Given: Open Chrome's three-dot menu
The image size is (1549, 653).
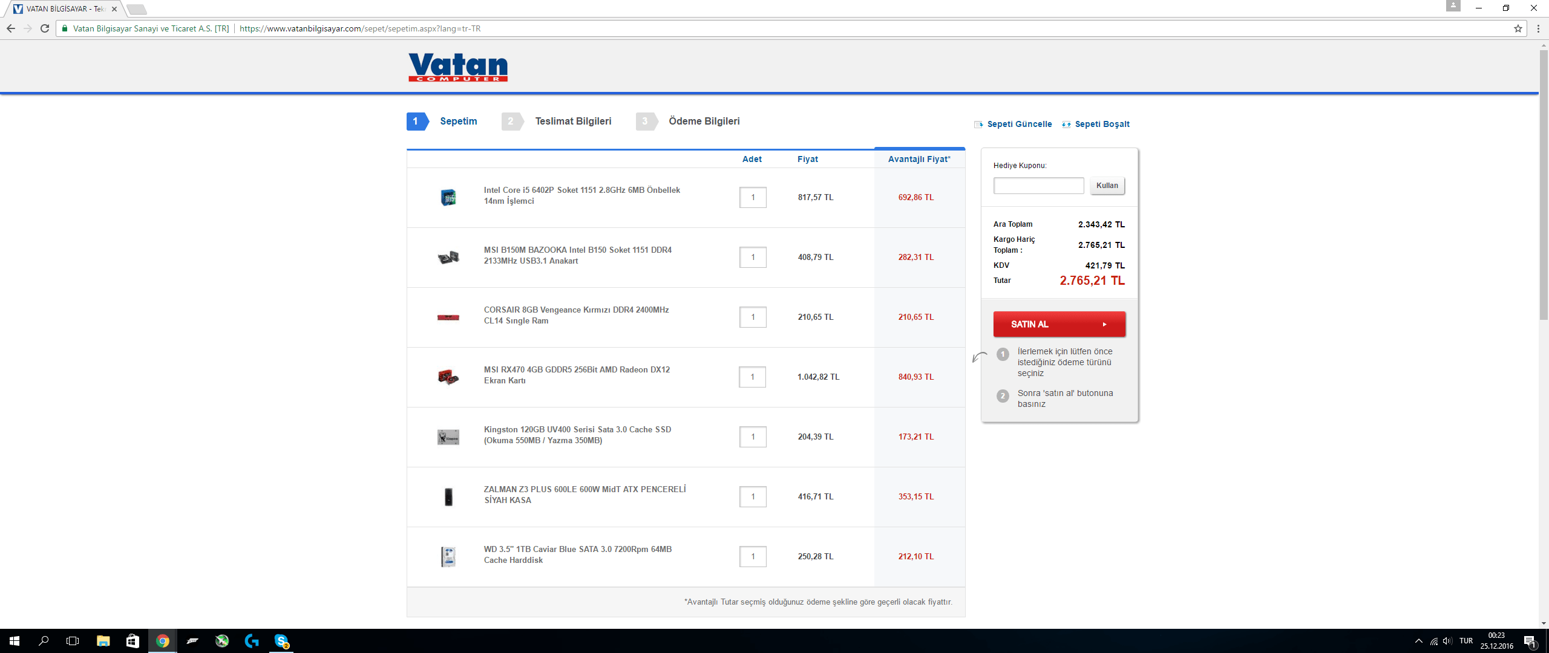Looking at the screenshot, I should pyautogui.click(x=1538, y=28).
